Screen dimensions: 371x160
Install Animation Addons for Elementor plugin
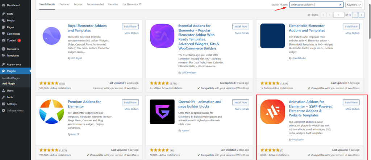tap(351, 102)
